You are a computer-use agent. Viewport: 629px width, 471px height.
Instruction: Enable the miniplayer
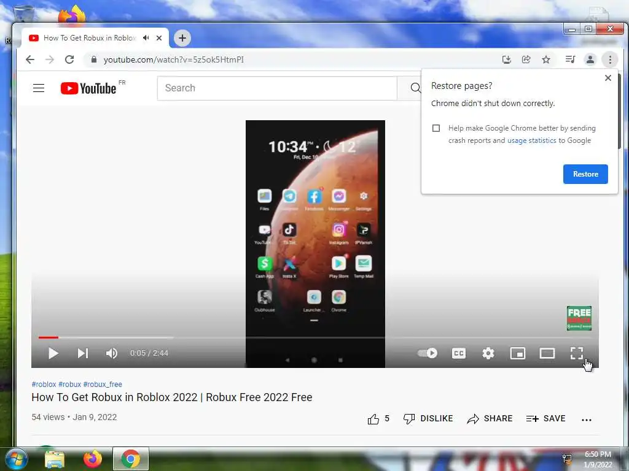tap(517, 353)
